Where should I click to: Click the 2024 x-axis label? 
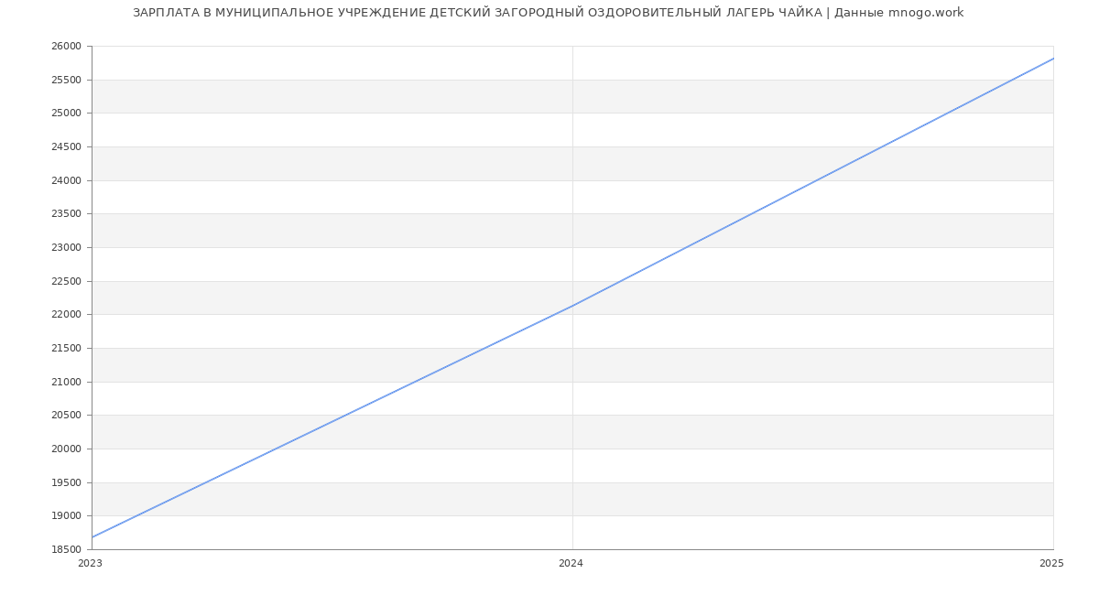[x=571, y=563]
